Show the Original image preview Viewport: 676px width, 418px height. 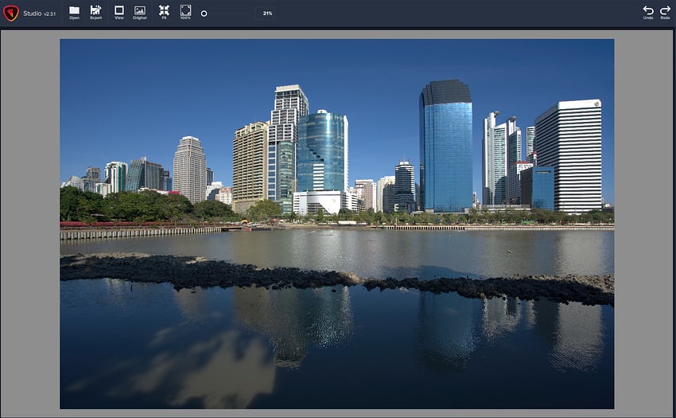(140, 12)
